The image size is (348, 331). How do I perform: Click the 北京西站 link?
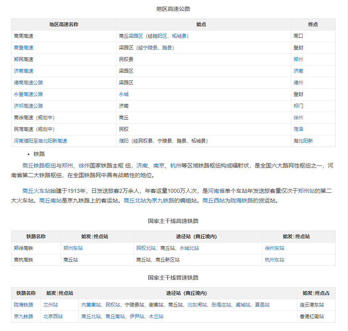[53, 317]
